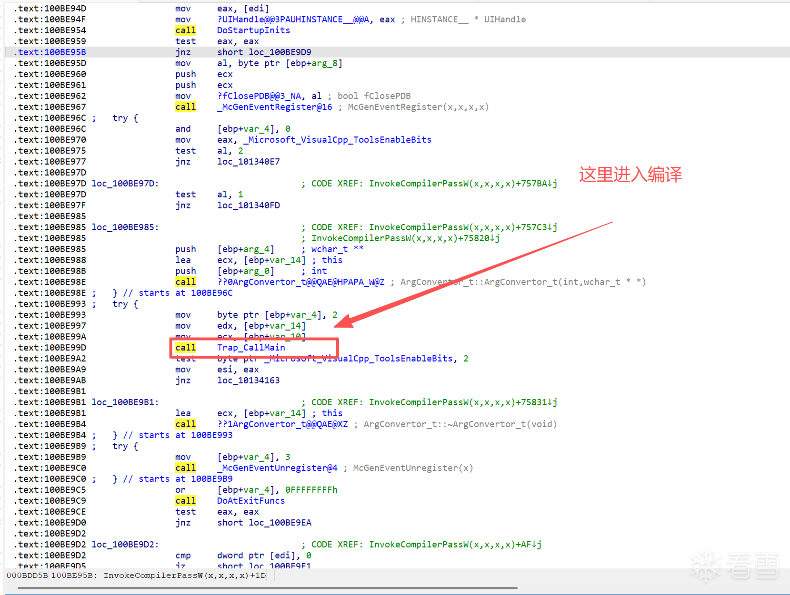
Task: Follow XREF InvokeCompilerPassW(x,x,x,x)+757C3↓j
Action: 463,227
